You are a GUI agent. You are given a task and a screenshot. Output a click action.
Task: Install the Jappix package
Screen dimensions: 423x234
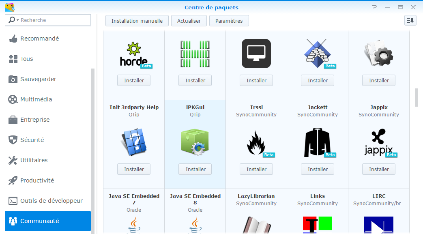pos(379,169)
